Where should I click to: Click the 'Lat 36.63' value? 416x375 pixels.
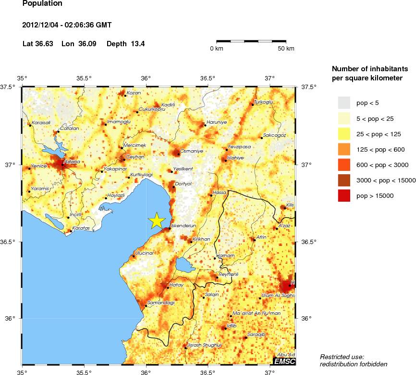(x=38, y=44)
